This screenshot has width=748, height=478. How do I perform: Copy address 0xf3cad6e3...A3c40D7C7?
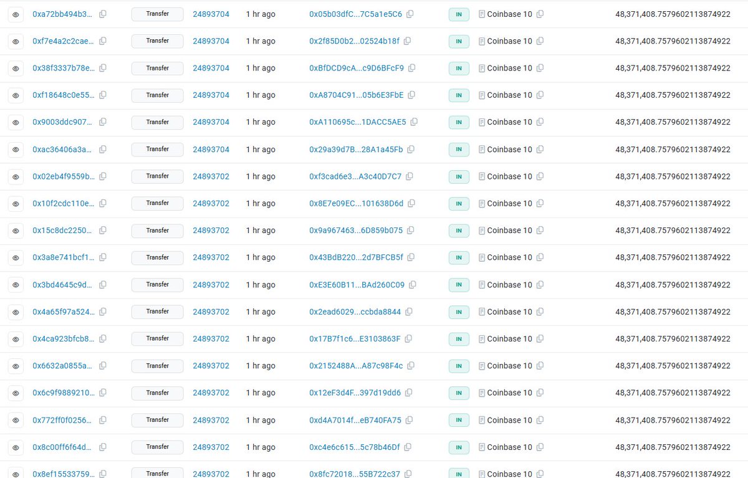coord(410,176)
